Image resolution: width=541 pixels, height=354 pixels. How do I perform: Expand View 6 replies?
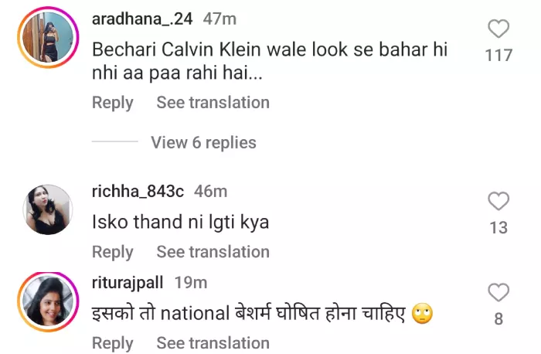coord(203,142)
